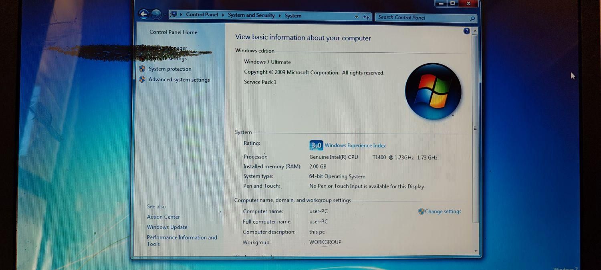The width and height of the screenshot is (601, 270).
Task: Maximize the System window
Action: 452,4
